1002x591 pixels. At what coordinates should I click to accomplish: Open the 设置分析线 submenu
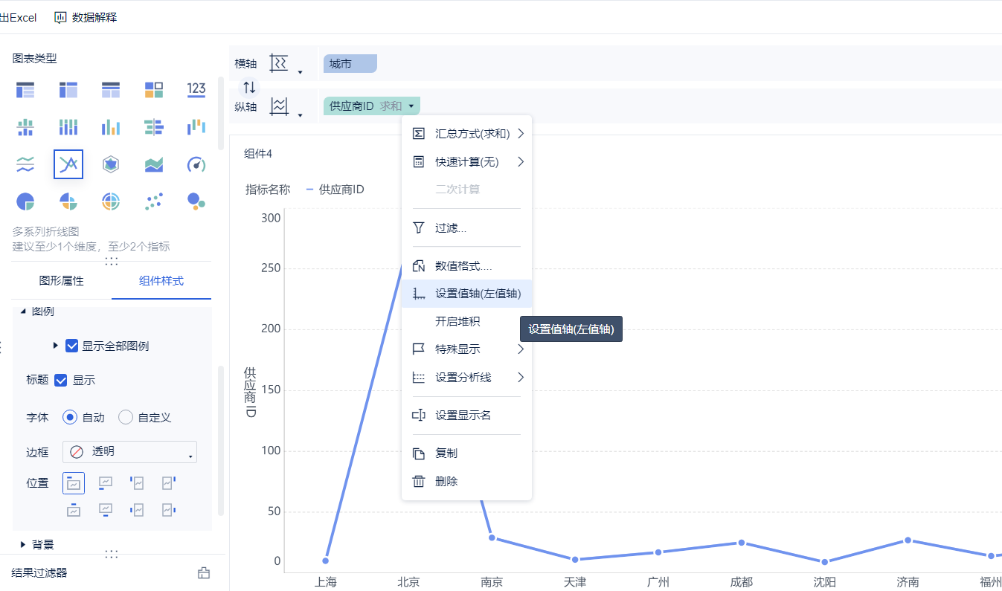(466, 377)
